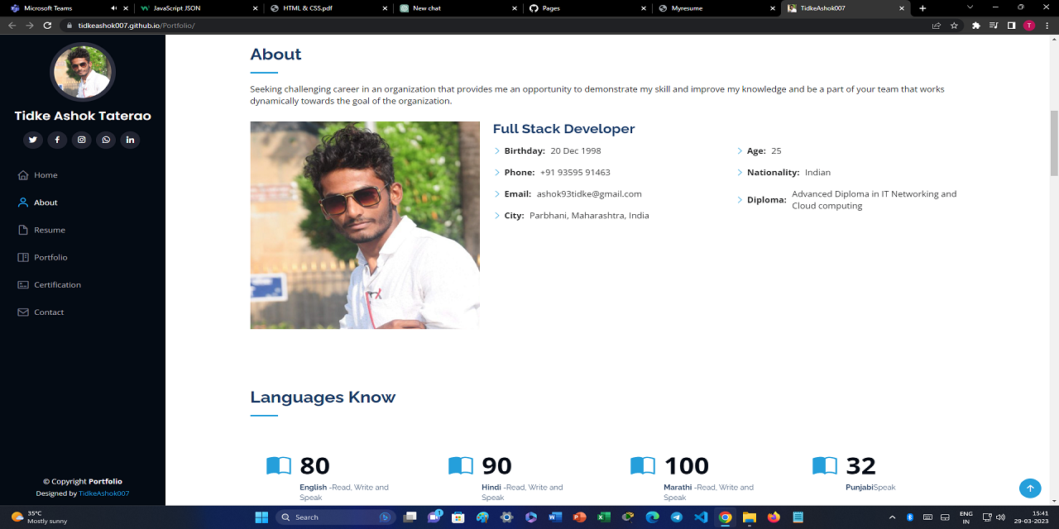Bookmark the page using the star icon
The image size is (1059, 529).
954,26
